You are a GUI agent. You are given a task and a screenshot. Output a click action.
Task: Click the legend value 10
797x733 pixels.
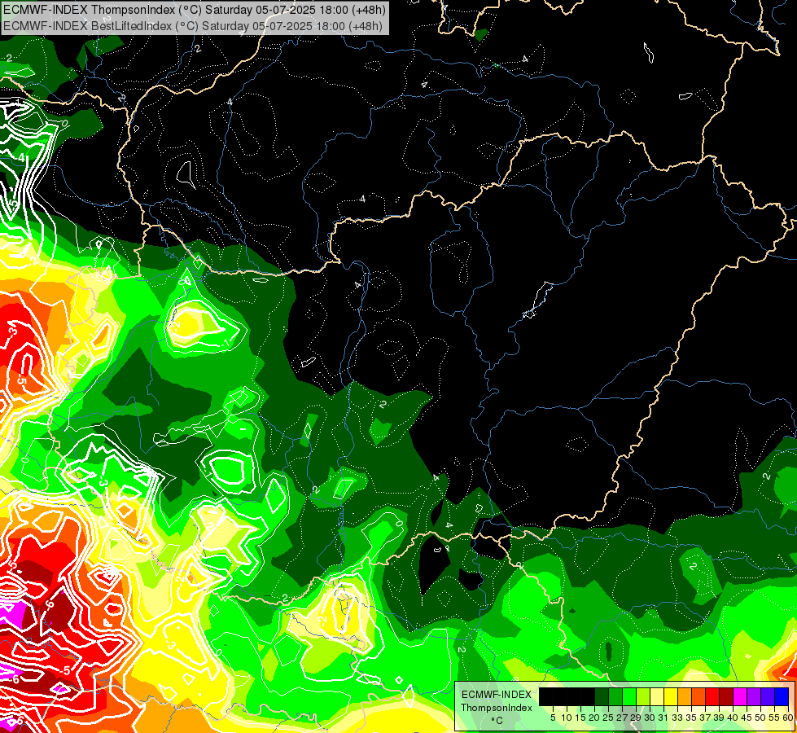coord(567,718)
